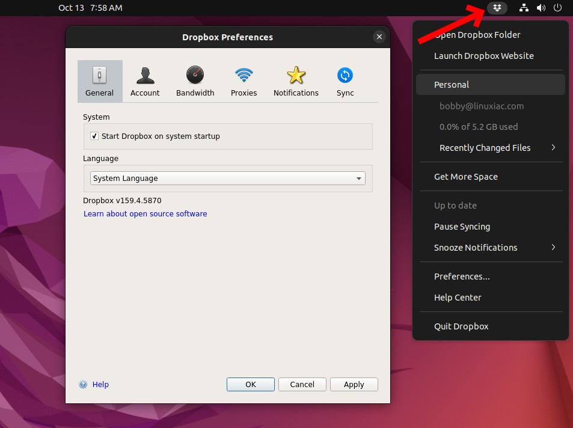Screen dimensions: 573x428
Task: Click the Up to date status text
Action: (455, 206)
